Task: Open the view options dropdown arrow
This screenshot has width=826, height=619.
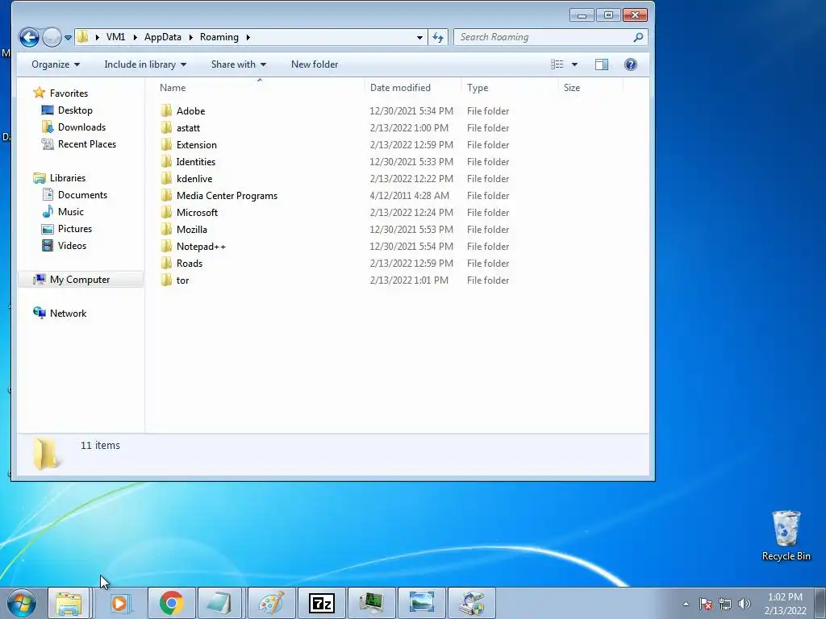Action: tap(574, 64)
